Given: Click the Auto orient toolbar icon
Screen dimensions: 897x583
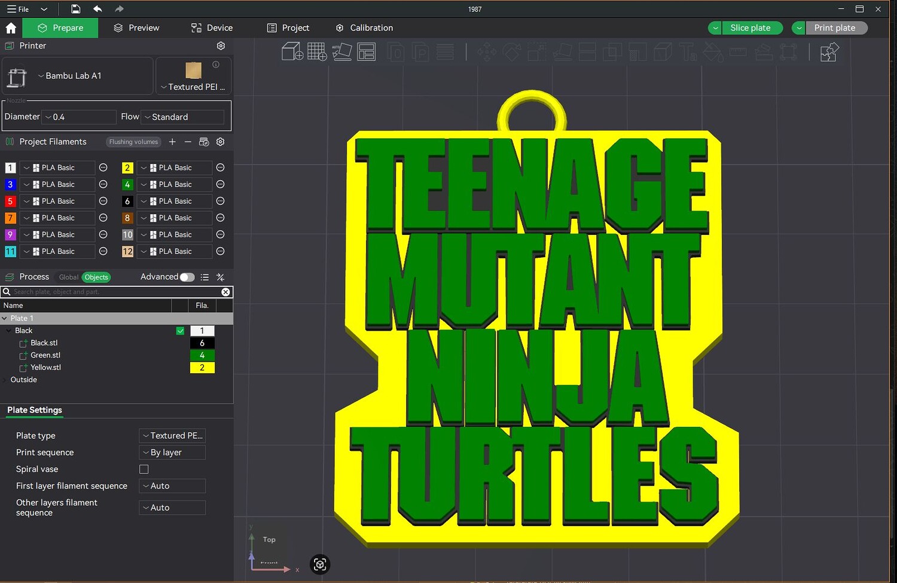Looking at the screenshot, I should point(341,52).
